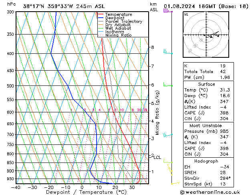Click the hodograph circle plot
The width and height of the screenshot is (252, 195).
pos(206,35)
